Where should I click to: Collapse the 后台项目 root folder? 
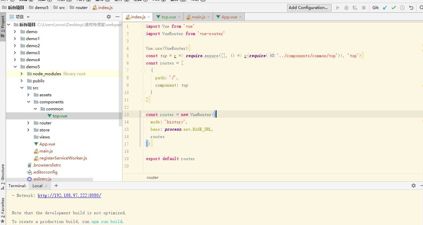tap(8, 25)
